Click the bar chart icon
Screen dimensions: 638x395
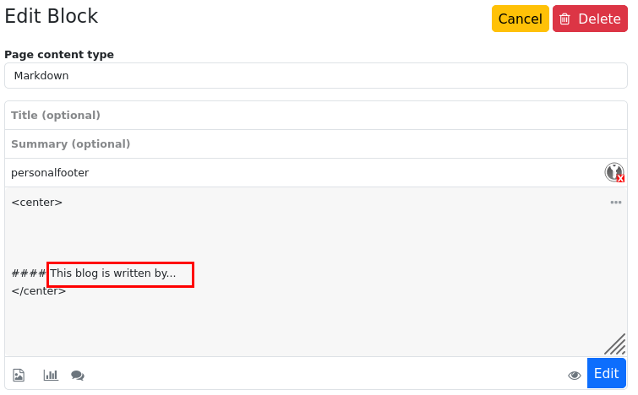coord(51,375)
